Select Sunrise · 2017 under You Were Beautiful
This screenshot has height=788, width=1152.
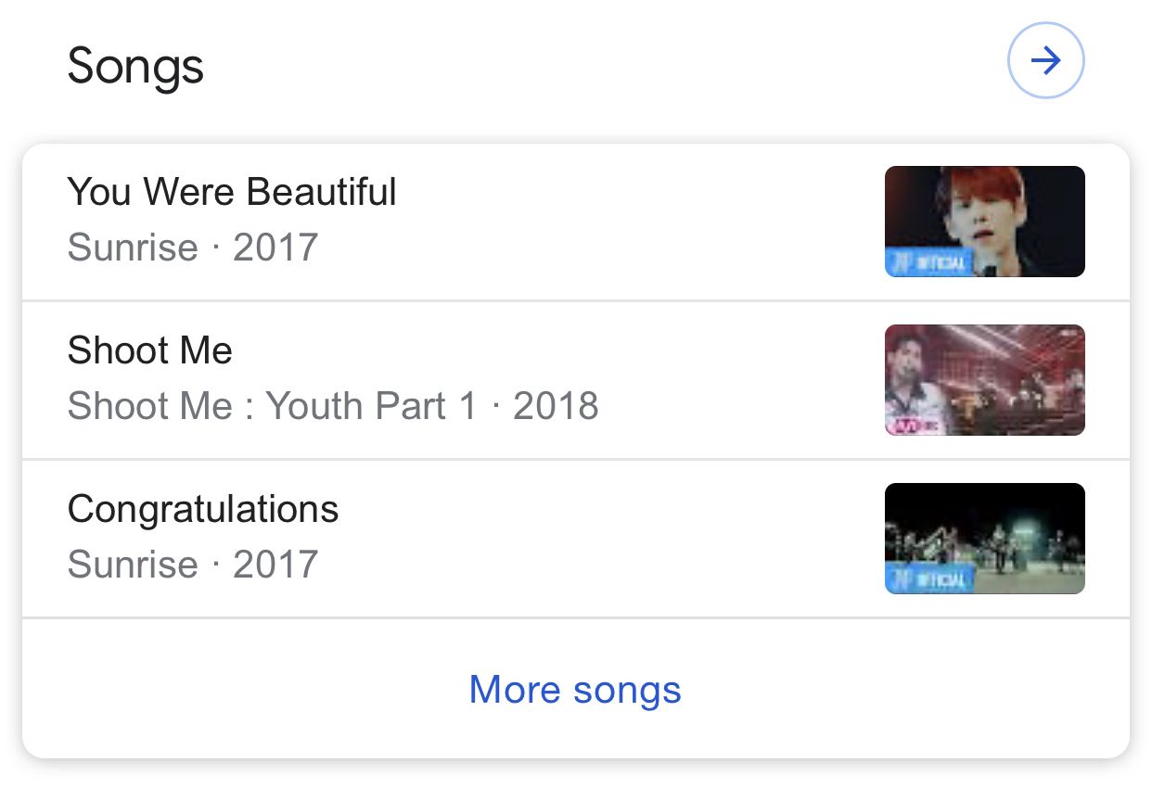coord(193,248)
